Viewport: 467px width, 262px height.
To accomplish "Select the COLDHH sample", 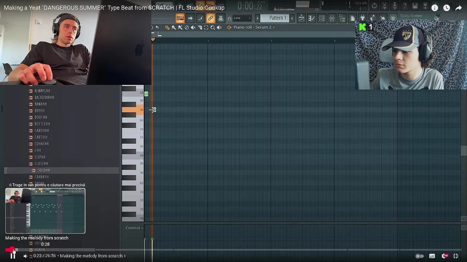I will tap(43, 170).
